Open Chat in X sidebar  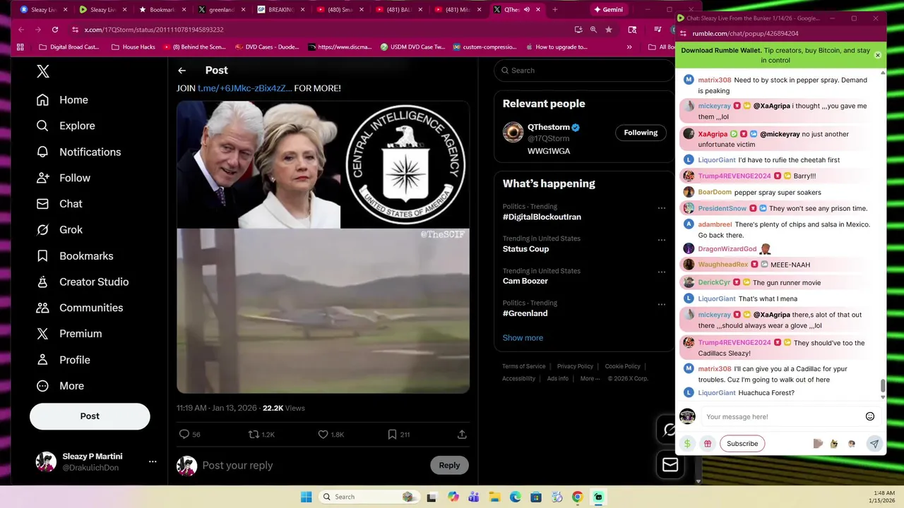click(x=59, y=204)
